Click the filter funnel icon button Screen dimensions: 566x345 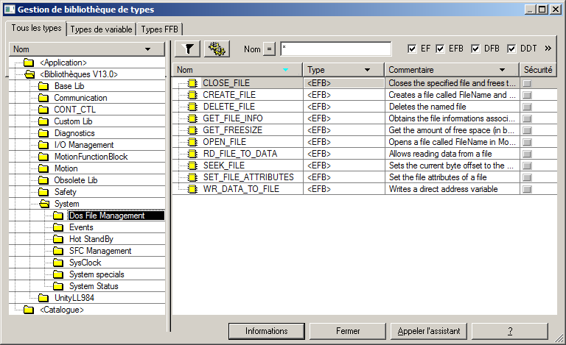(188, 49)
